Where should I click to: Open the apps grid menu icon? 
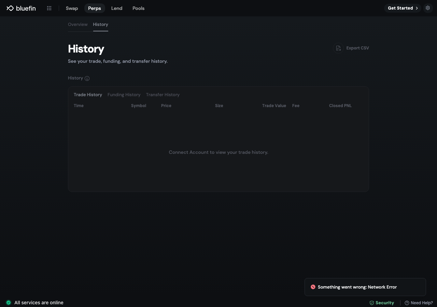(49, 8)
